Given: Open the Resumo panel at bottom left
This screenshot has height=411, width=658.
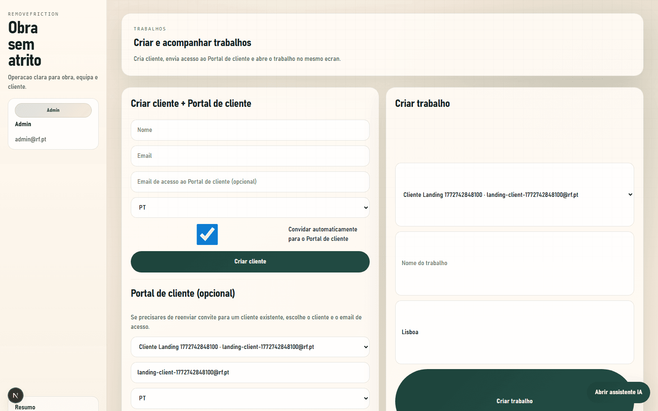Looking at the screenshot, I should point(25,407).
